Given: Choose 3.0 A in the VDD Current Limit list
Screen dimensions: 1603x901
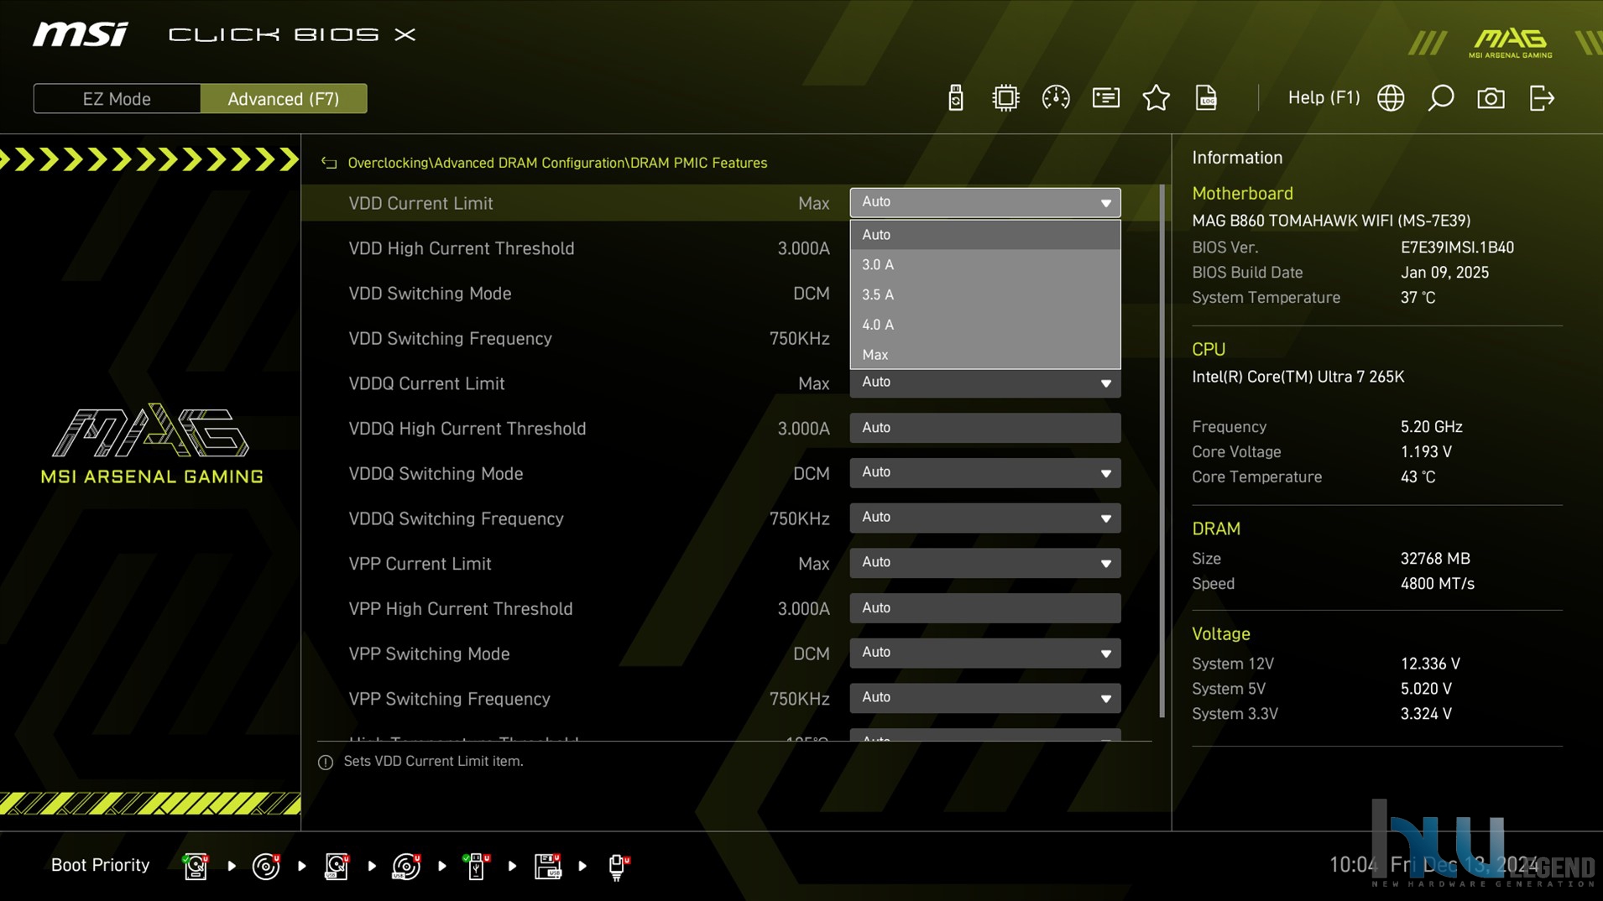Looking at the screenshot, I should point(985,264).
